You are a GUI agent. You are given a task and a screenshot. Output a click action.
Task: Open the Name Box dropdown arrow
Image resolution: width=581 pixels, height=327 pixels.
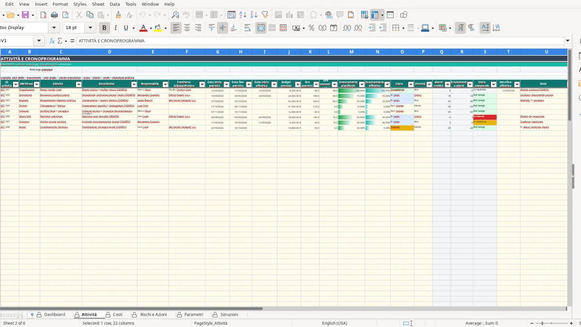tap(39, 41)
